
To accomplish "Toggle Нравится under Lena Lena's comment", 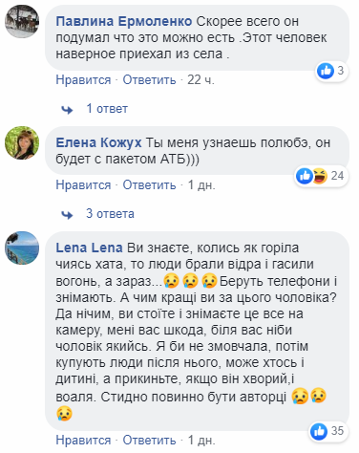I will 83,441.
